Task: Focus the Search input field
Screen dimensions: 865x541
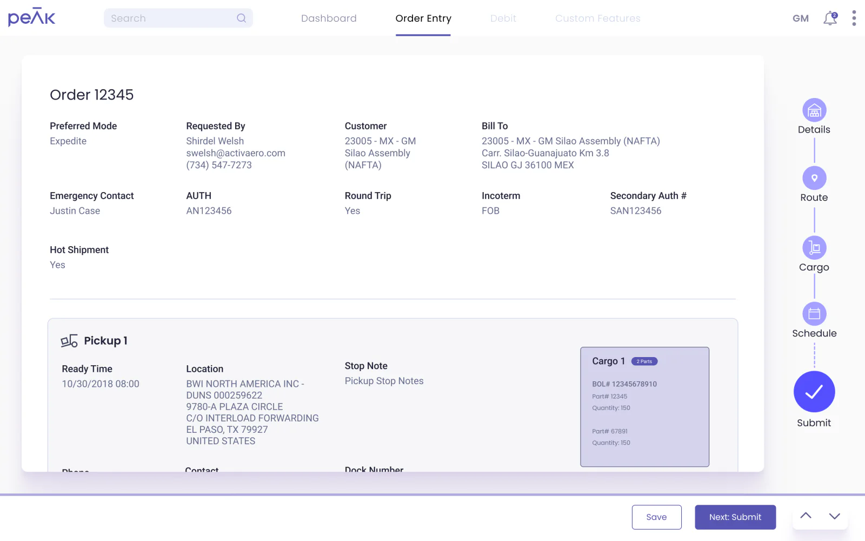Action: tap(178, 18)
